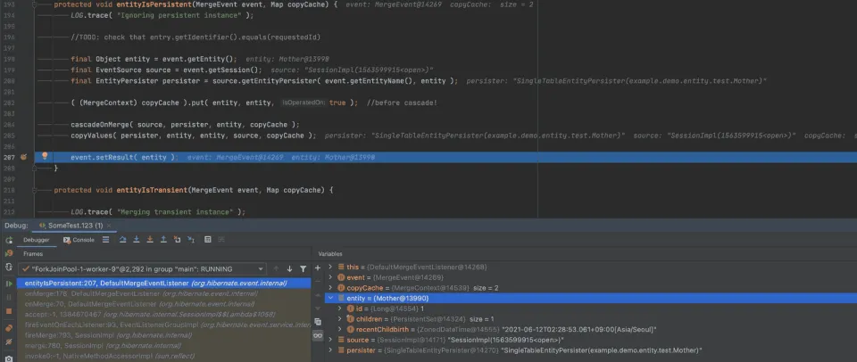
Task: Switch to the Console tab
Action: [x=79, y=240]
